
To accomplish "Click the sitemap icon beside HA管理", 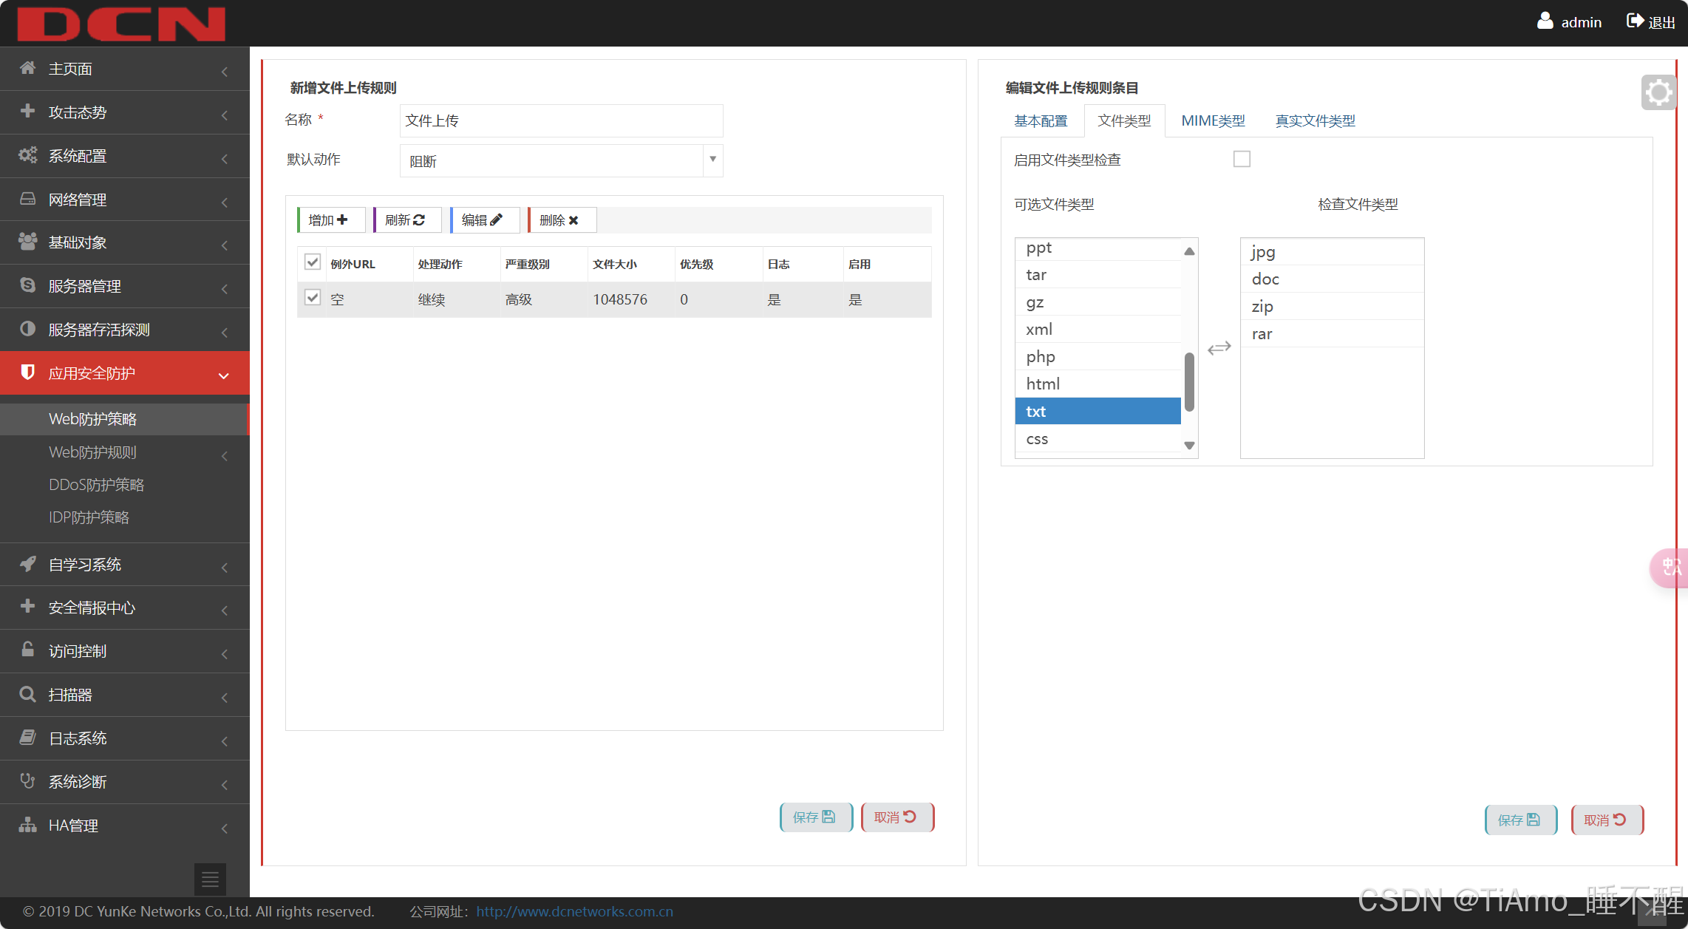I will tap(27, 824).
